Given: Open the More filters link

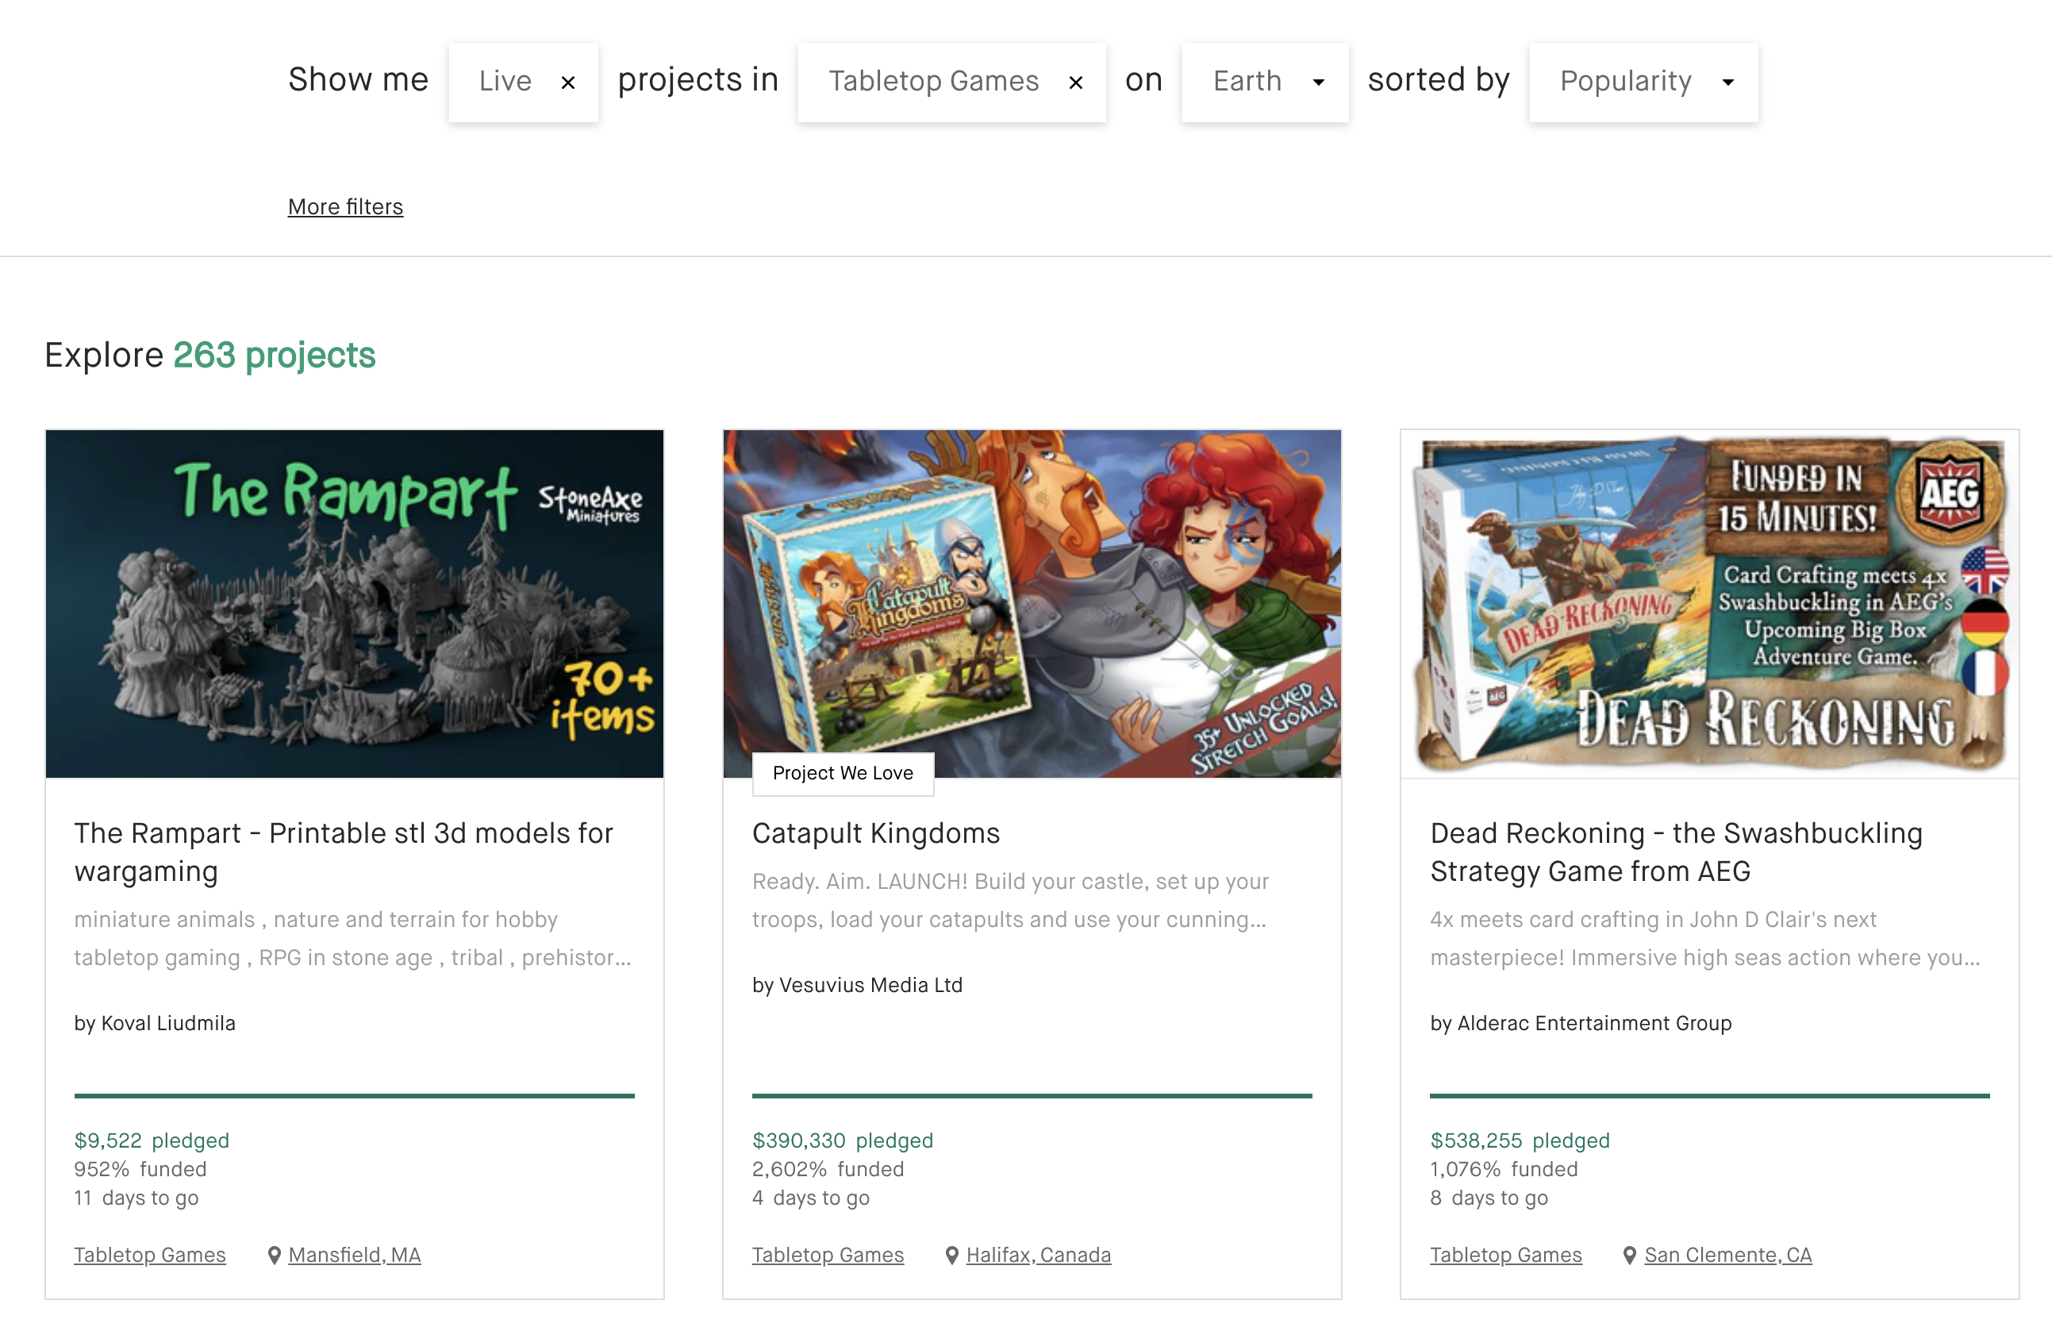Looking at the screenshot, I should 344,207.
